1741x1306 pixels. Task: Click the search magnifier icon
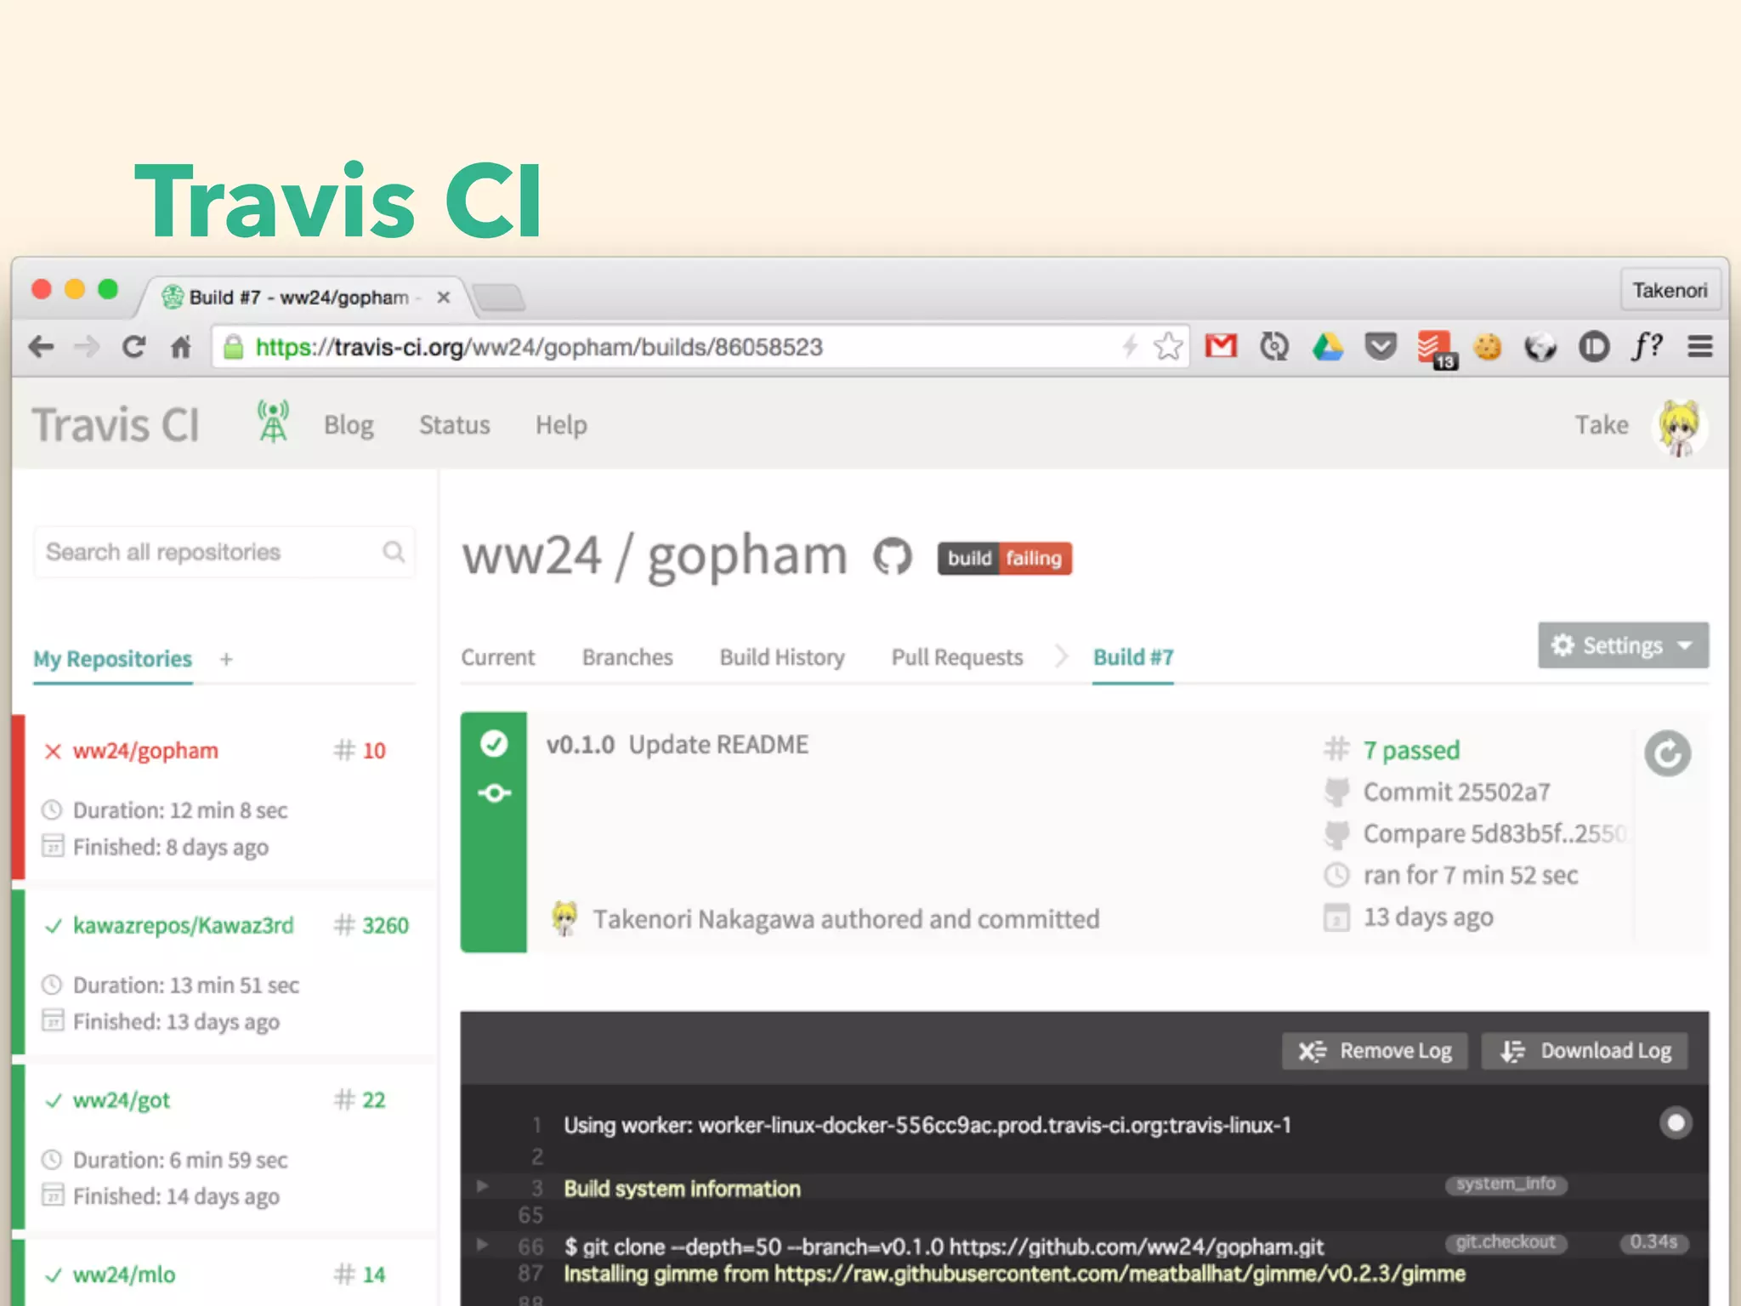click(394, 552)
